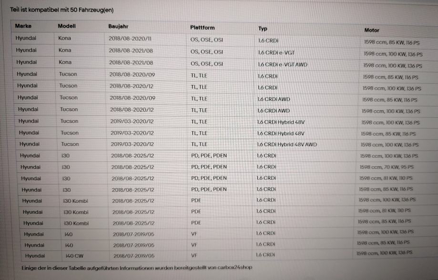Viewport: 438px width, 280px height.
Task: Click 'Hyundai' in the first Kona row
Action: click(26, 38)
